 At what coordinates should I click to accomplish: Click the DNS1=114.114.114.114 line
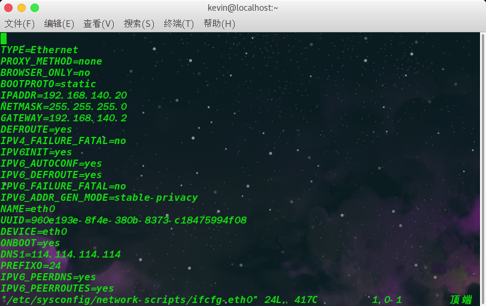point(60,255)
